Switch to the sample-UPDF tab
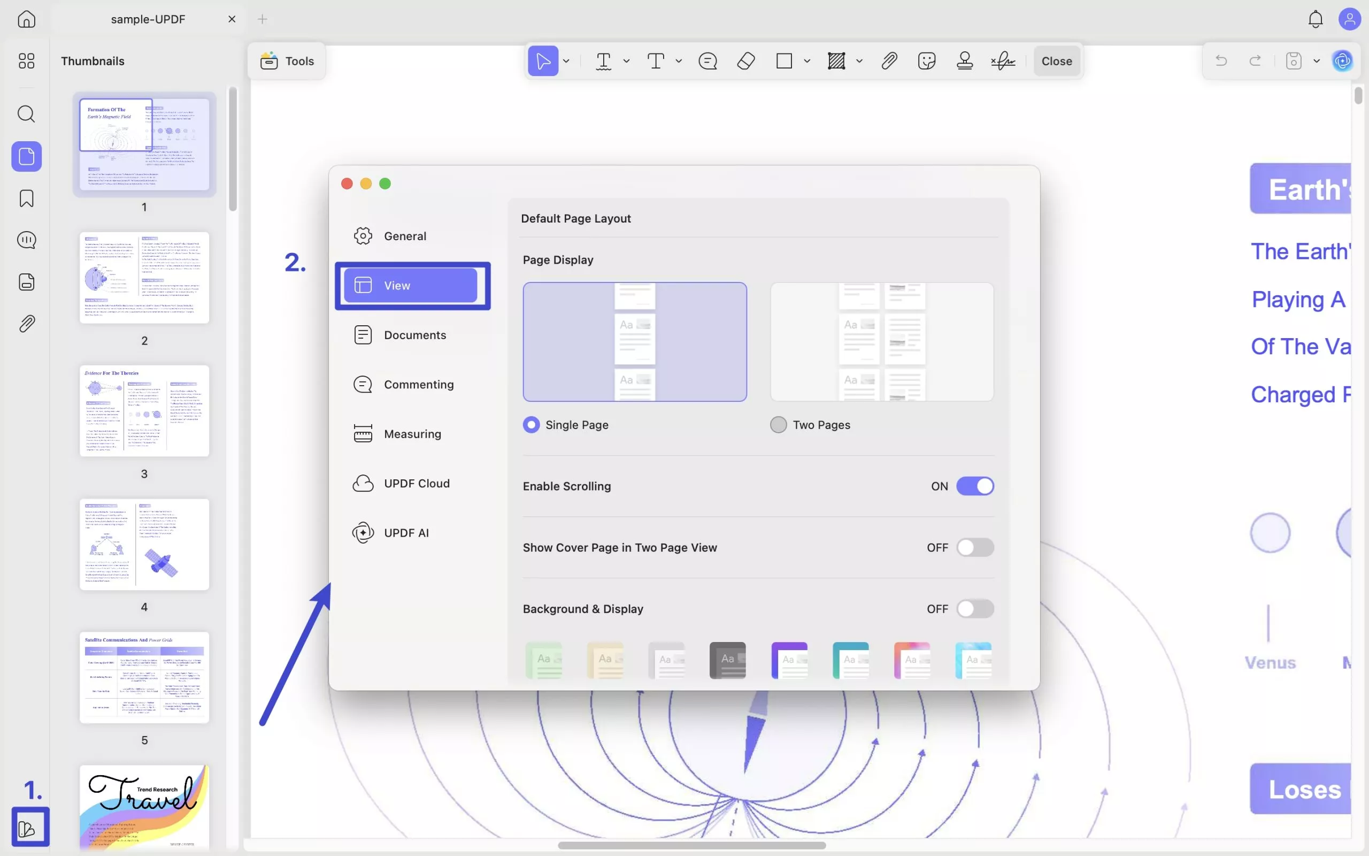The image size is (1369, 856). click(148, 19)
